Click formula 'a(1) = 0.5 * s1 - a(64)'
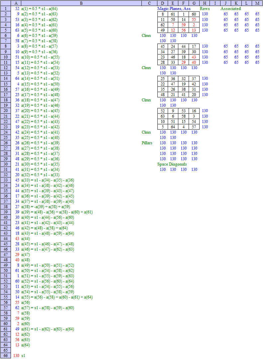This screenshot has height=359, width=263. pos(39,9)
